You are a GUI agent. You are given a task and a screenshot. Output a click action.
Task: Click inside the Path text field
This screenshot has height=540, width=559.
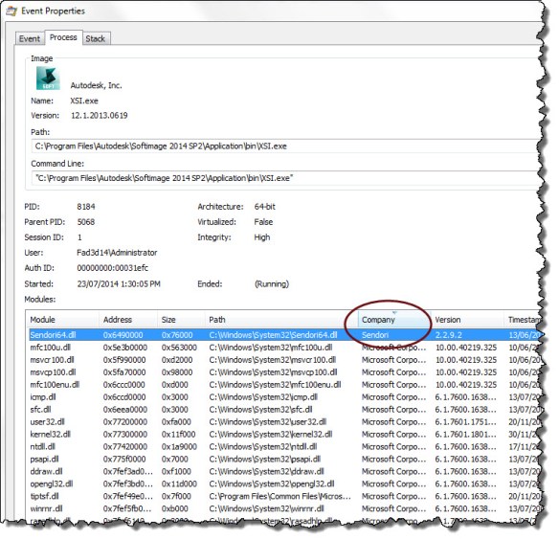pyautogui.click(x=285, y=146)
